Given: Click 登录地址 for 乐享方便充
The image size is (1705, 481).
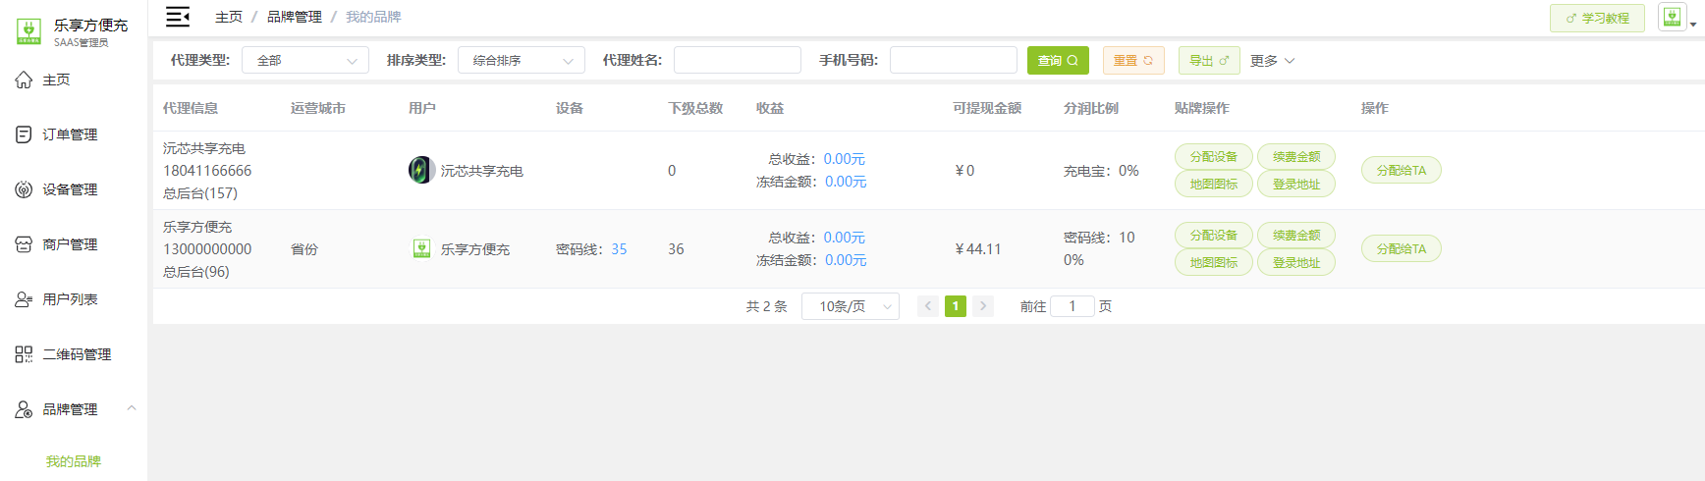Looking at the screenshot, I should point(1296,262).
